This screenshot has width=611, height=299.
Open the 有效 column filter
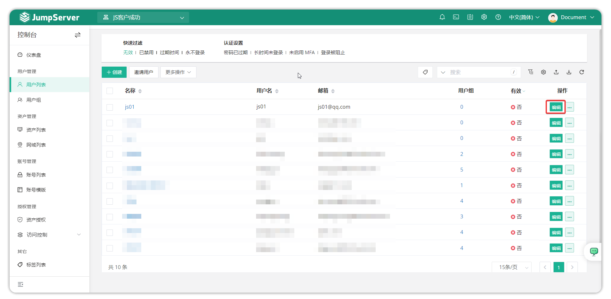click(524, 91)
